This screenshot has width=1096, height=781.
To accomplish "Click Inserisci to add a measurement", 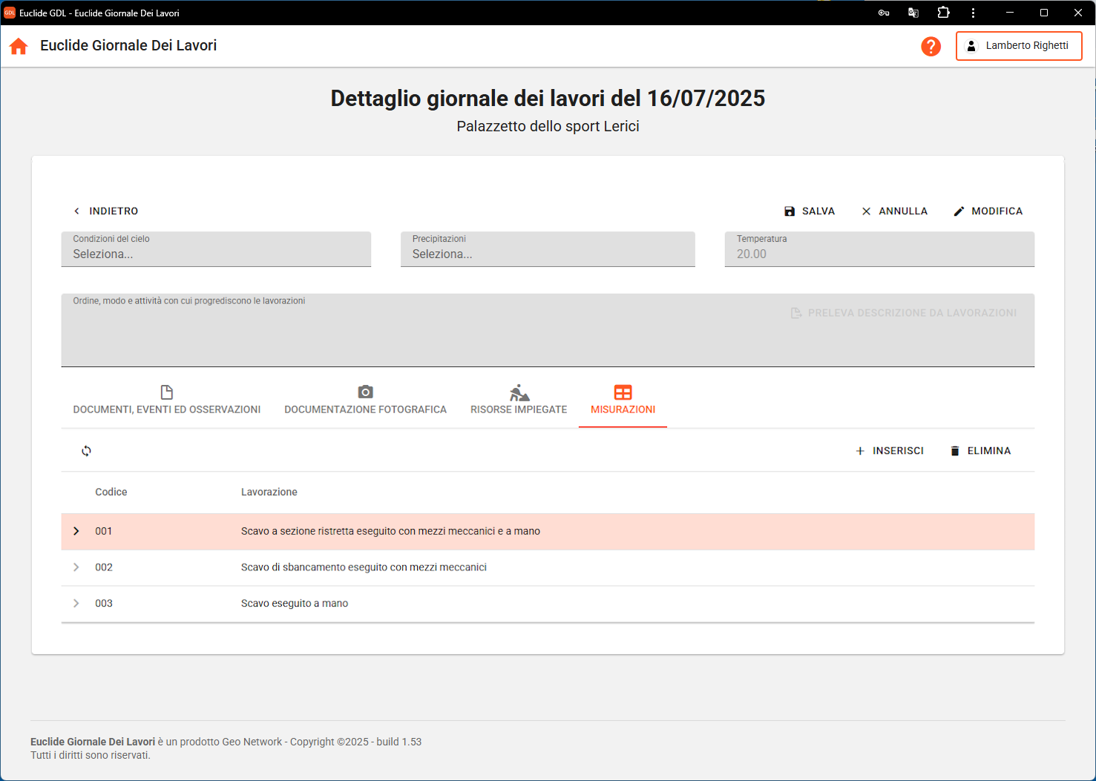I will click(889, 451).
